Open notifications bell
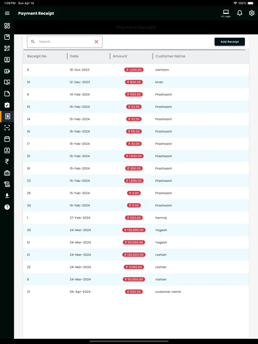The image size is (258, 344). pos(240,13)
